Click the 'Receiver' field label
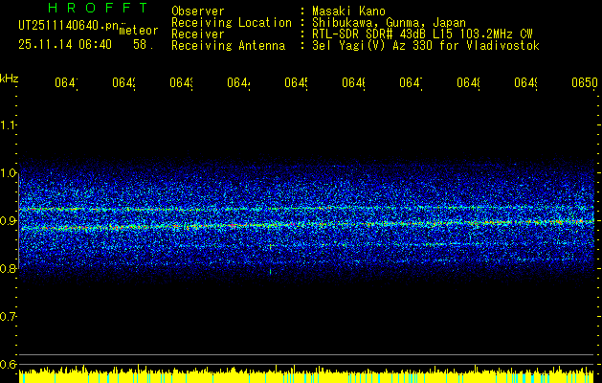The width and height of the screenshot is (602, 383). 198,34
